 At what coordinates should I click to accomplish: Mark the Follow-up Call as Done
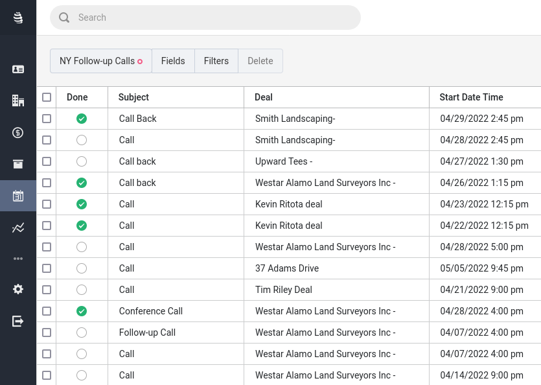tap(82, 333)
